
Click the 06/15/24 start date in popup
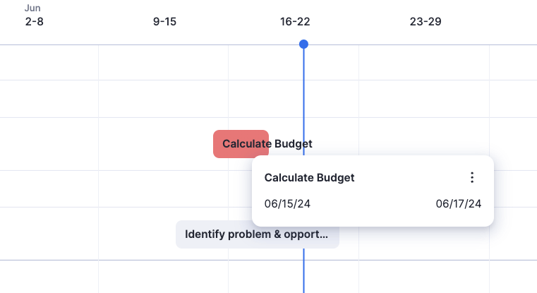pos(287,204)
